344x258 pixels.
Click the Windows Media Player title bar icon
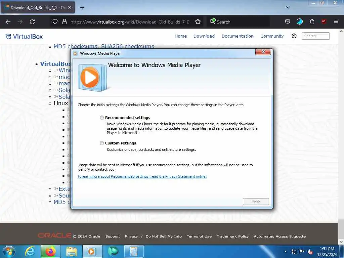point(76,53)
